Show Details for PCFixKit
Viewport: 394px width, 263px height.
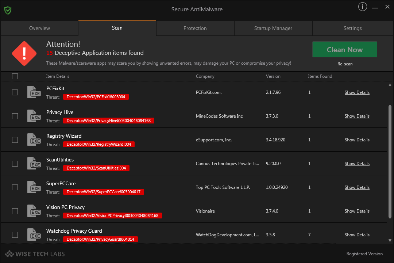pos(357,92)
